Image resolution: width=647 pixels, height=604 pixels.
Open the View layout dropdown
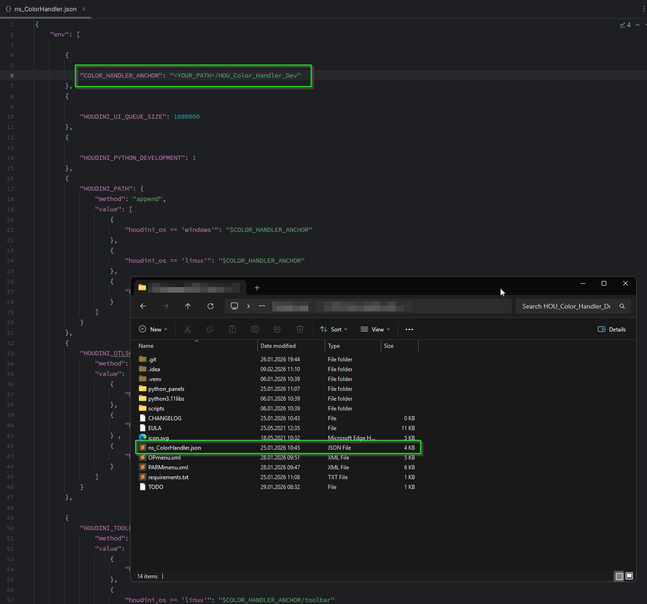coord(375,330)
